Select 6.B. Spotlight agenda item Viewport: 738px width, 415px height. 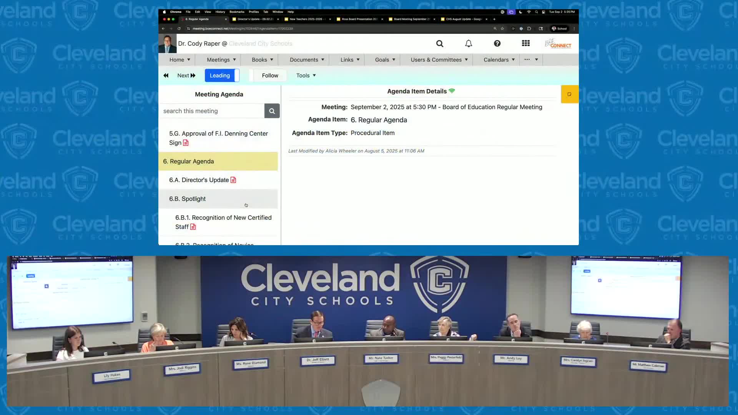pos(188,199)
